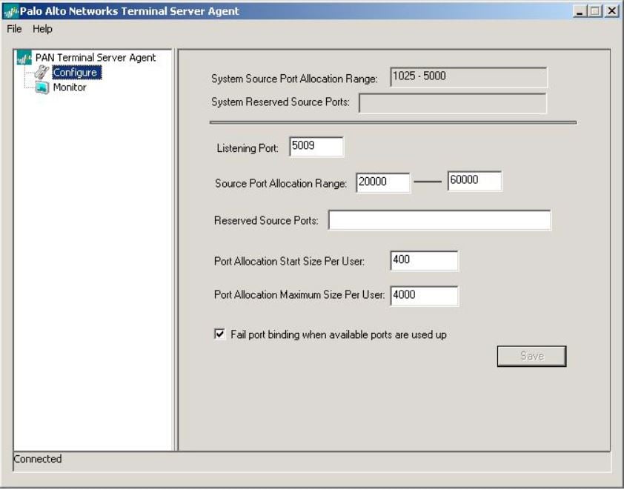Viewport: 624px width, 490px height.
Task: Focus the Reserved Source Ports field
Action: tap(439, 221)
